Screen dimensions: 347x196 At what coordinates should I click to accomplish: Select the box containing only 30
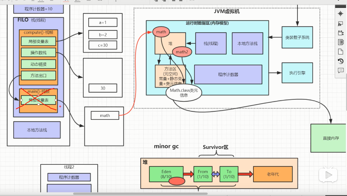pos(103,88)
